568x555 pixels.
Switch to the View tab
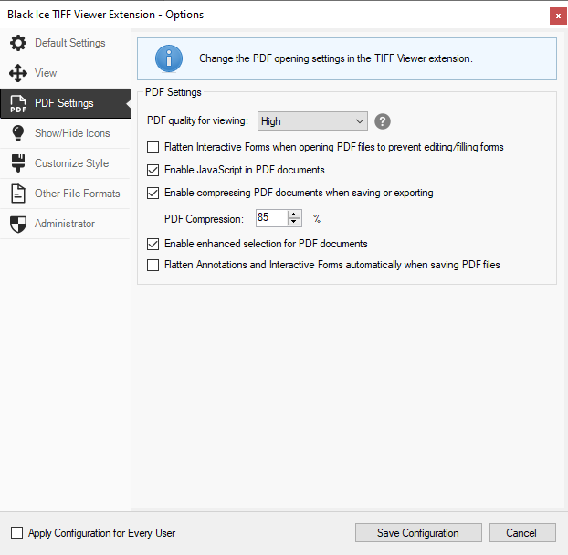[65, 73]
